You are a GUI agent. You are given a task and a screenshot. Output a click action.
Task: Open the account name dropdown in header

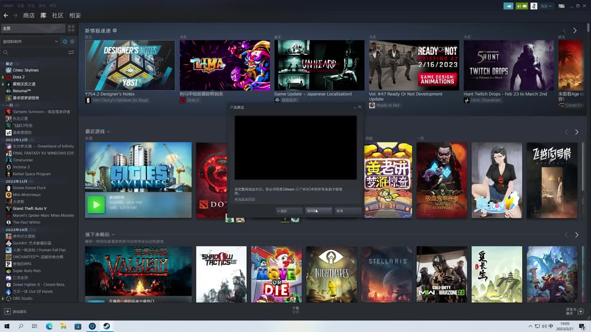point(547,6)
